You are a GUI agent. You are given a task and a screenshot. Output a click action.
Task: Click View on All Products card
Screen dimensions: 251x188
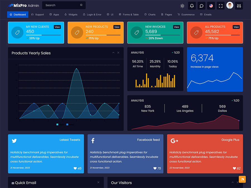tap(236, 27)
